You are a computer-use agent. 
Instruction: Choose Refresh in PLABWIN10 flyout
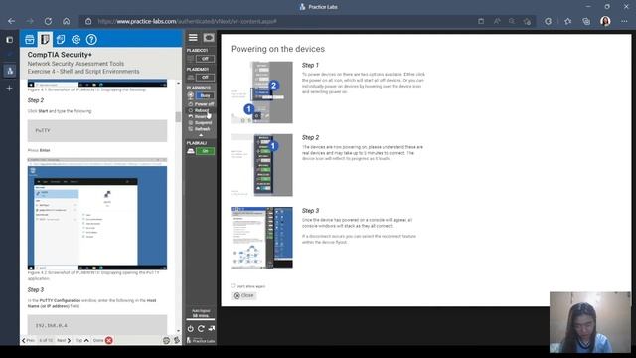pos(199,129)
